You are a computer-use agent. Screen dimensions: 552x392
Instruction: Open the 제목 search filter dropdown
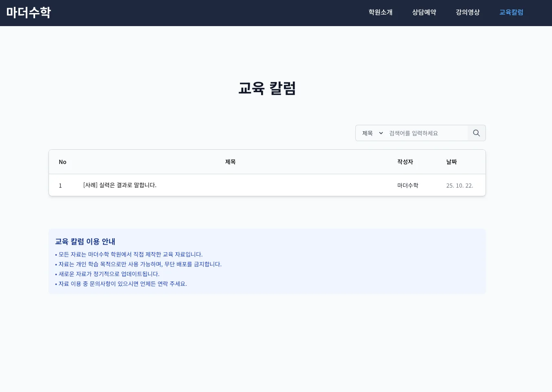(371, 133)
